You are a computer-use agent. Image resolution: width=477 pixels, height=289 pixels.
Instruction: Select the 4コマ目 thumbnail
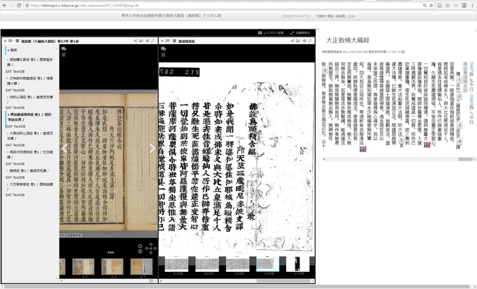(207, 264)
